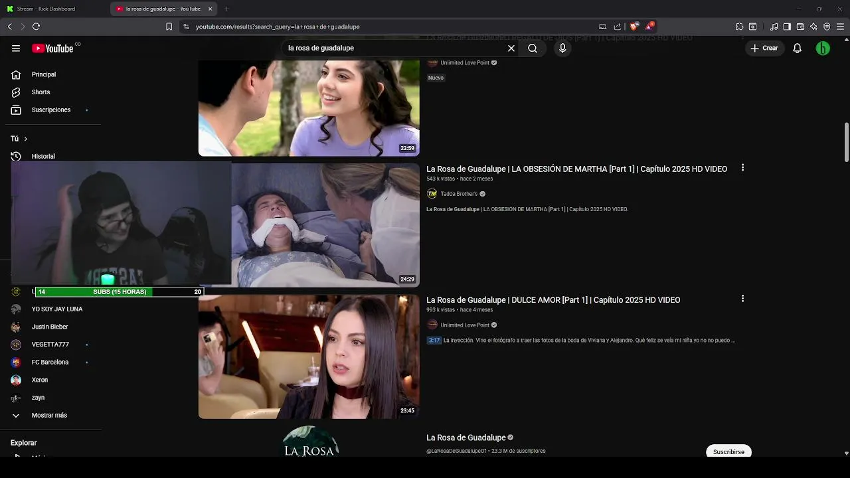Click the share page icon in address bar

click(618, 27)
